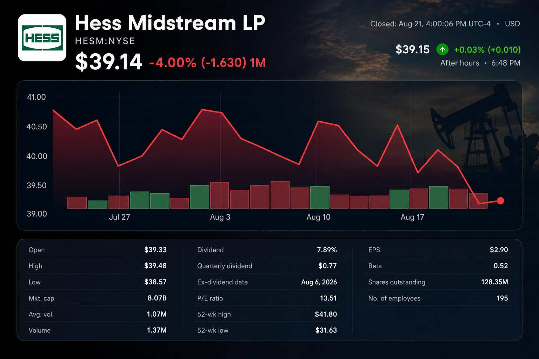Viewport: 539px width, 359px height.
Task: Select the "USD" currency label
Action: 512,24
